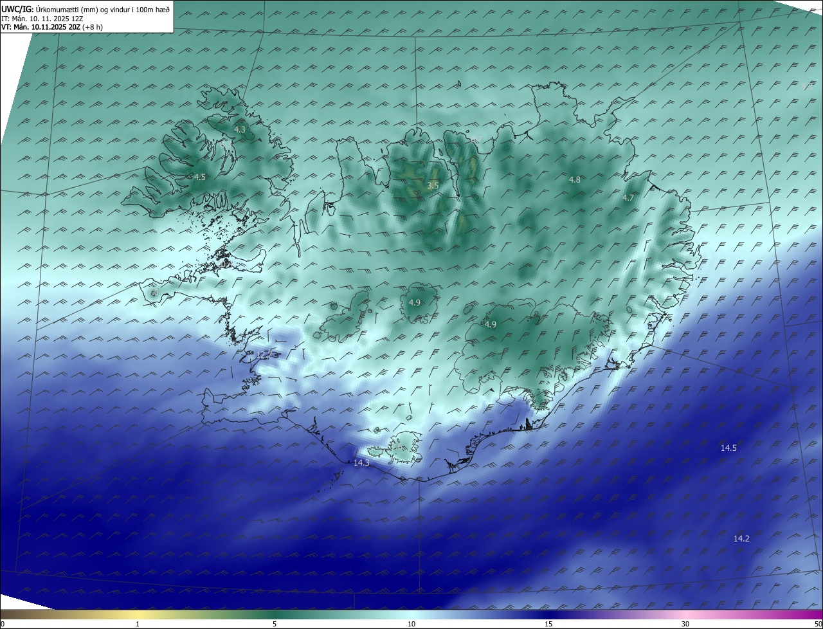Click the '5' tick on the color scale

(275, 624)
